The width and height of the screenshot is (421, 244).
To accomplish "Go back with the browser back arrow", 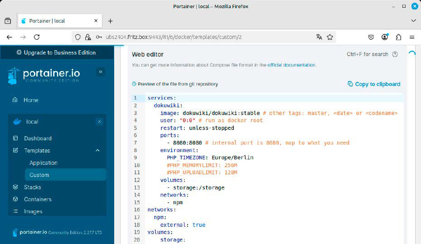I will 10,37.
